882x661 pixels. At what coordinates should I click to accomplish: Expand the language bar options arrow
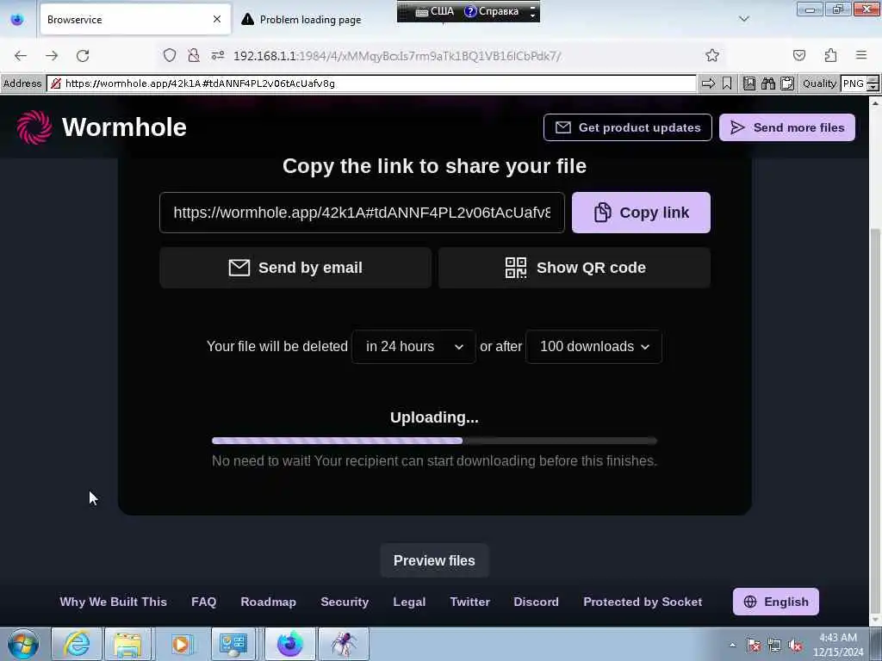coord(532,15)
